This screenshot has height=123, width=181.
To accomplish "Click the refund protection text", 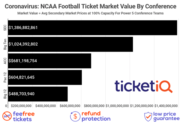I will point(96,116).
